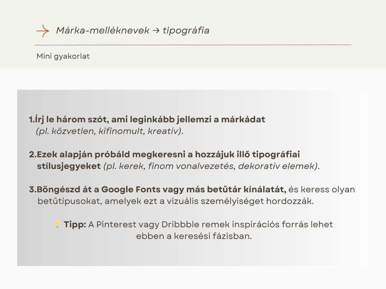
Task: Click the line beginning with betűtípusokat, amelyek
Action: tap(176, 201)
